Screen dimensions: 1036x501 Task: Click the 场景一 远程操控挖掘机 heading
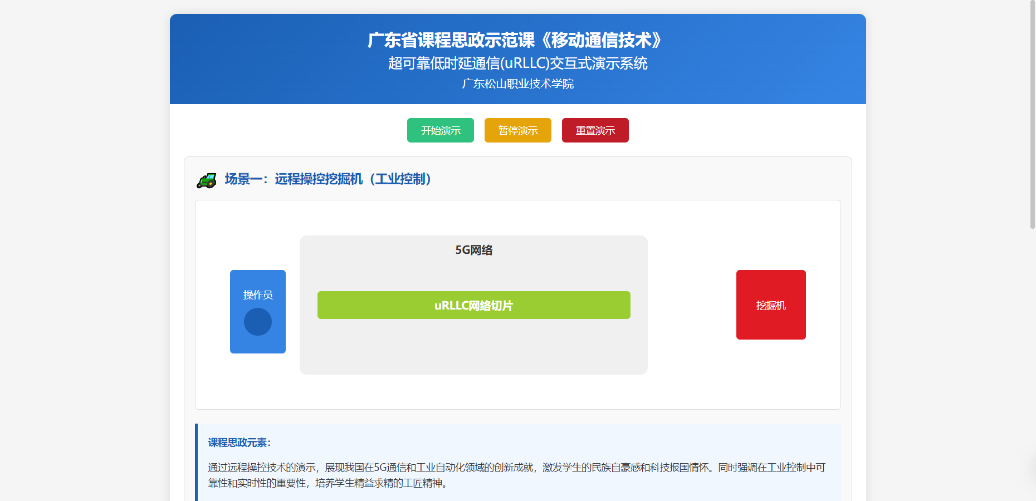329,179
